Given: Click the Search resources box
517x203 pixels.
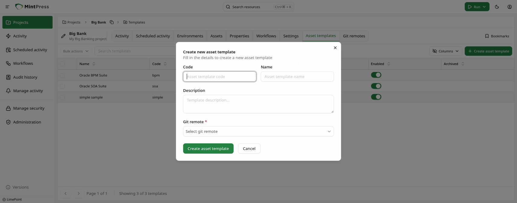Looking at the screenshot, I should [x=258, y=7].
